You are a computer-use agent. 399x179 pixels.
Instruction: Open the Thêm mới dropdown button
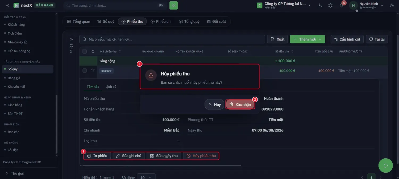tap(307, 39)
